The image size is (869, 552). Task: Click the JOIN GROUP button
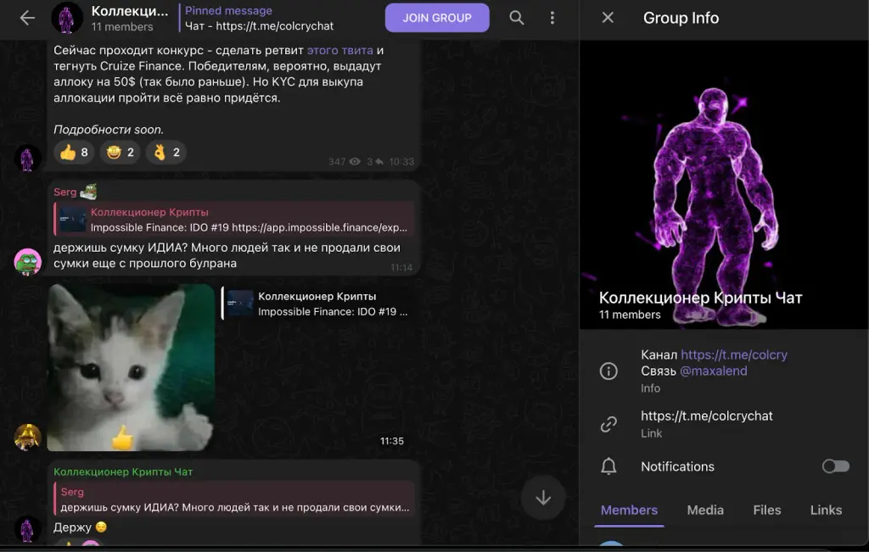point(437,18)
